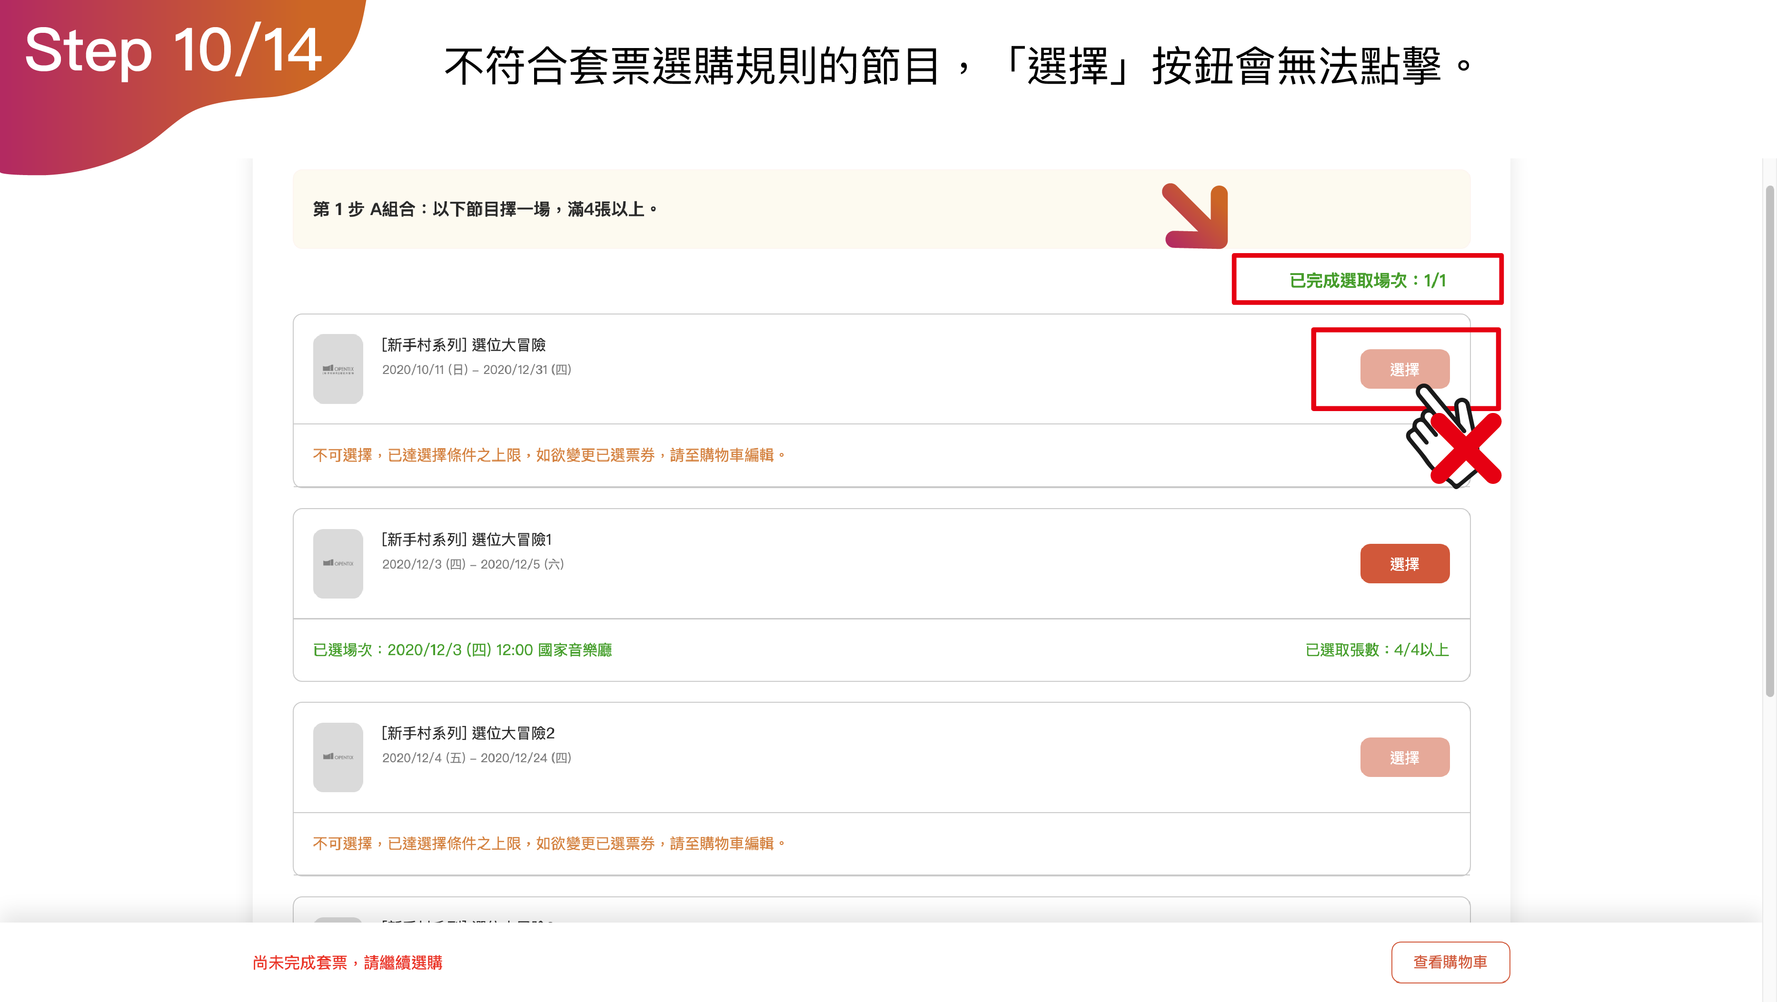Select title [新手村系列] 選位大冒險1
Viewport: 1777px width, 1002px height.
click(x=467, y=539)
